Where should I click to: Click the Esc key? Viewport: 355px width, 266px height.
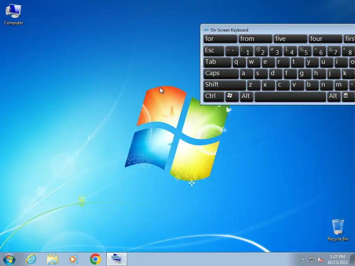(214, 51)
